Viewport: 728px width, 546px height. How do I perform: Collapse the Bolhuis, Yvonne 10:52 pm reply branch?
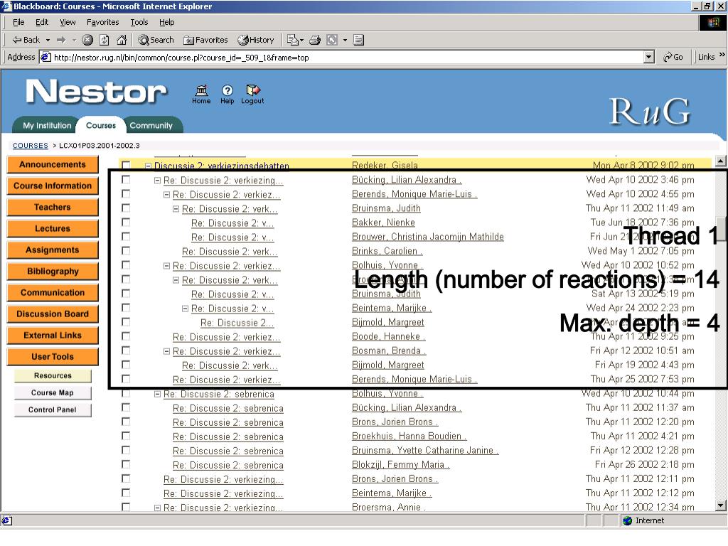(166, 266)
